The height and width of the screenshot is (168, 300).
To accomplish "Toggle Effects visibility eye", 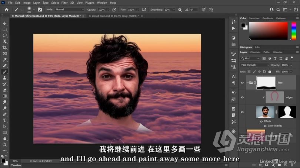I will 261,121.
